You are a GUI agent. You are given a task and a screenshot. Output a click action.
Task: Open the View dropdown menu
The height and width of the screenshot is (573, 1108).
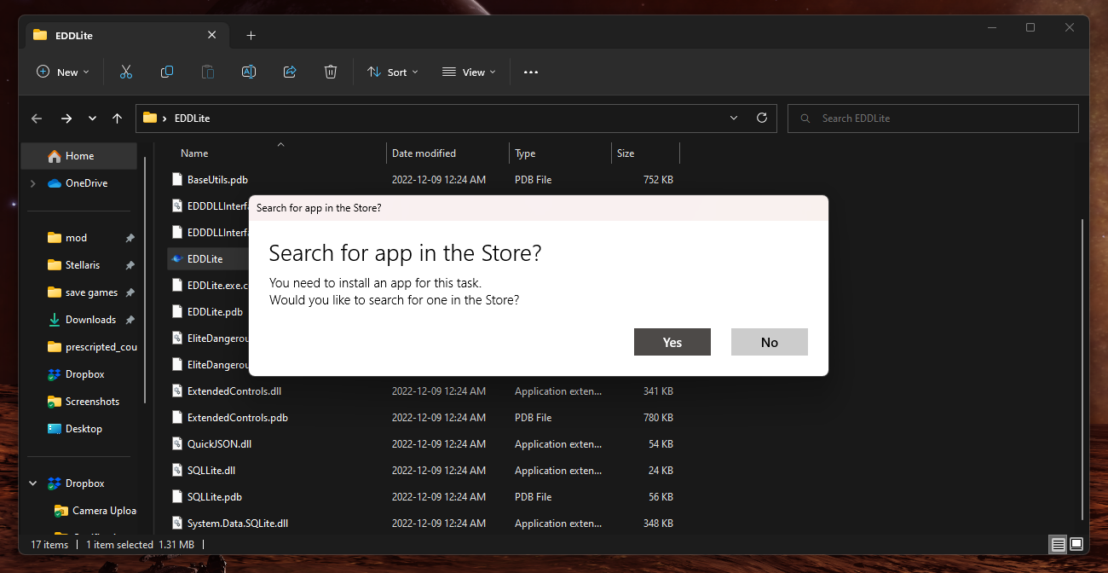point(470,72)
